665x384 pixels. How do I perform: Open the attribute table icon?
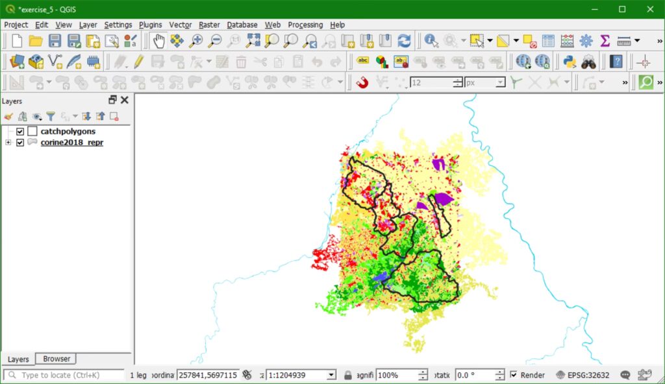[x=548, y=41]
